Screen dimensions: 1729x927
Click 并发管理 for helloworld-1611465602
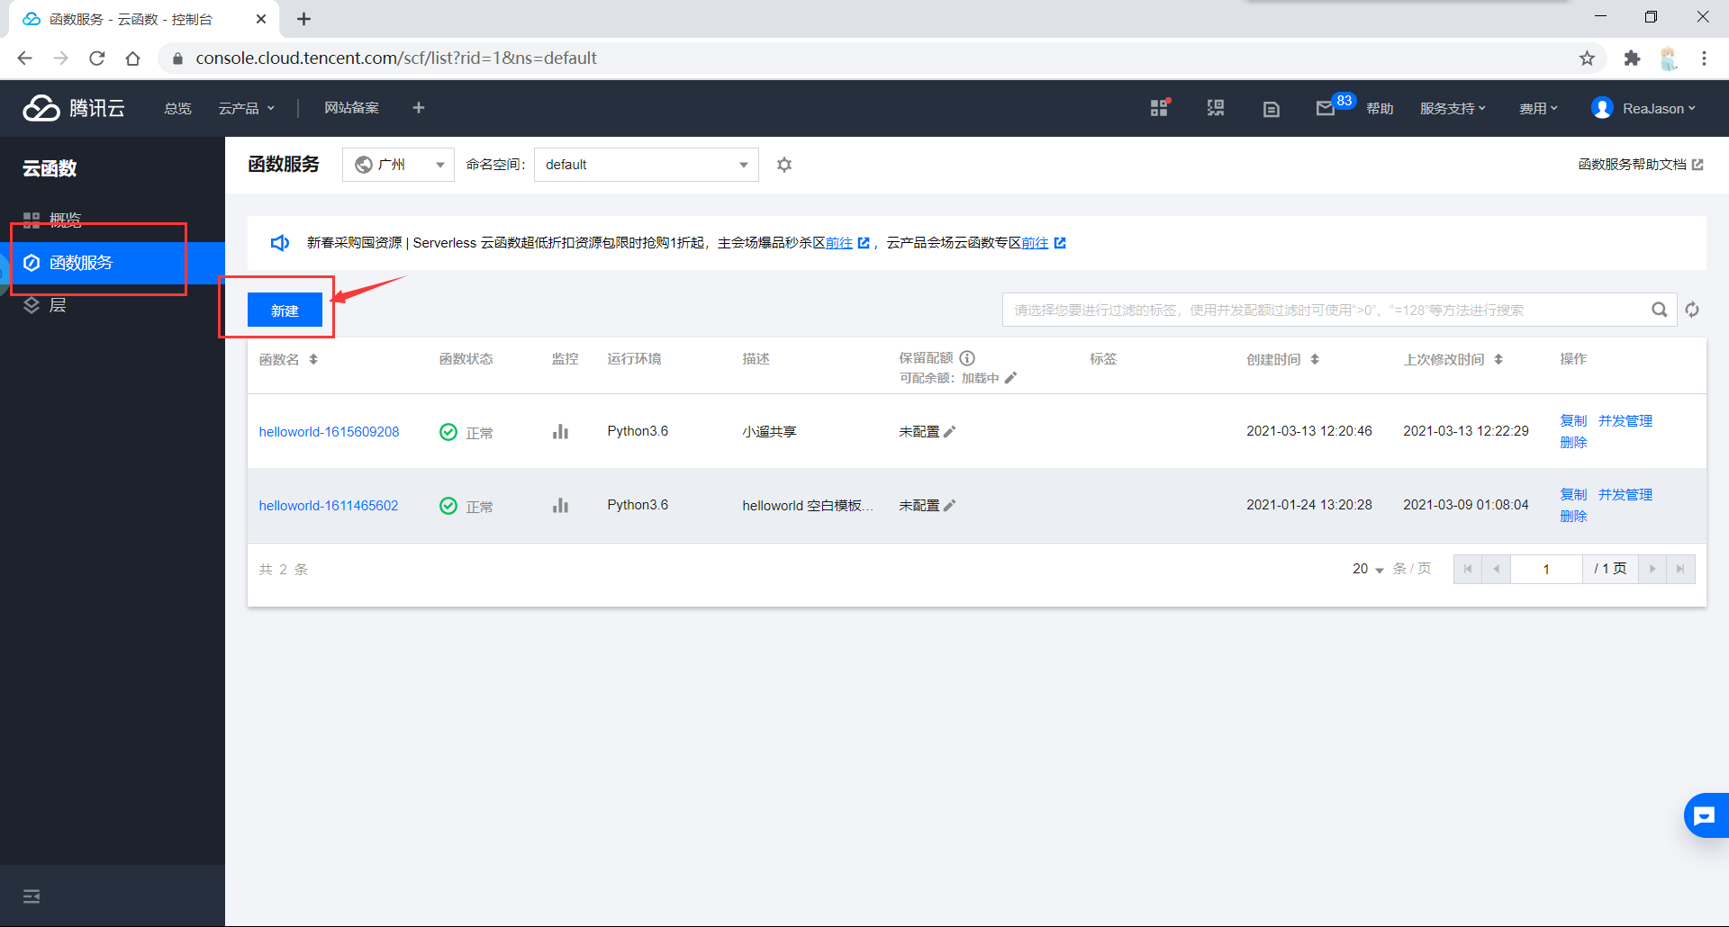[1625, 495]
